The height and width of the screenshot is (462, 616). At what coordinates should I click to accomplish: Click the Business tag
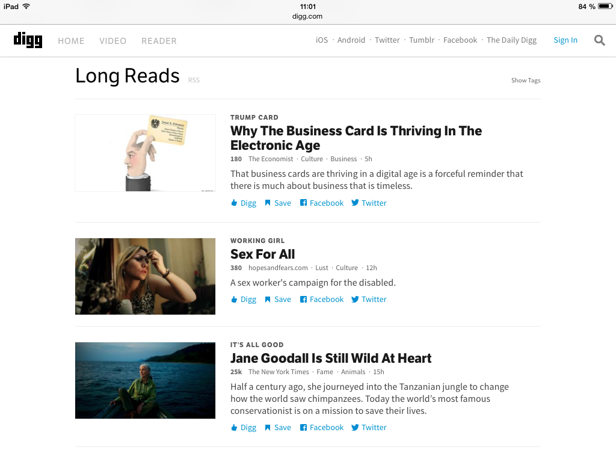pyautogui.click(x=343, y=159)
